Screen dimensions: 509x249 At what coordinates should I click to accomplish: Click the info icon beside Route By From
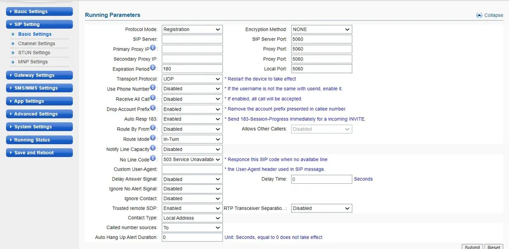point(153,128)
